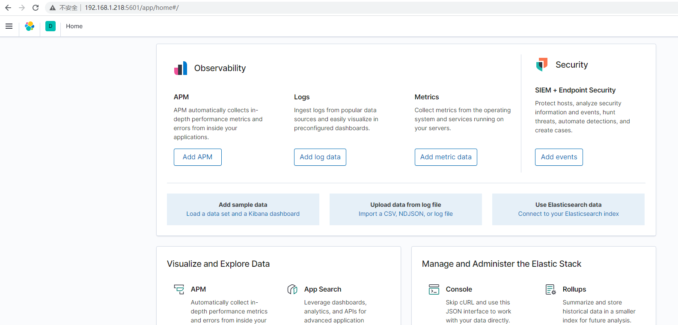The width and height of the screenshot is (678, 325).
Task: Open Connect to your Elasticsearch index link
Action: pyautogui.click(x=568, y=214)
